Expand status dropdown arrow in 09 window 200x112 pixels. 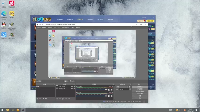point(154,26)
